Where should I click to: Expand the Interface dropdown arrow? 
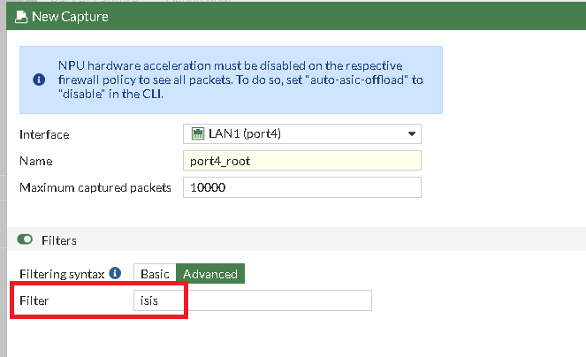tap(411, 134)
